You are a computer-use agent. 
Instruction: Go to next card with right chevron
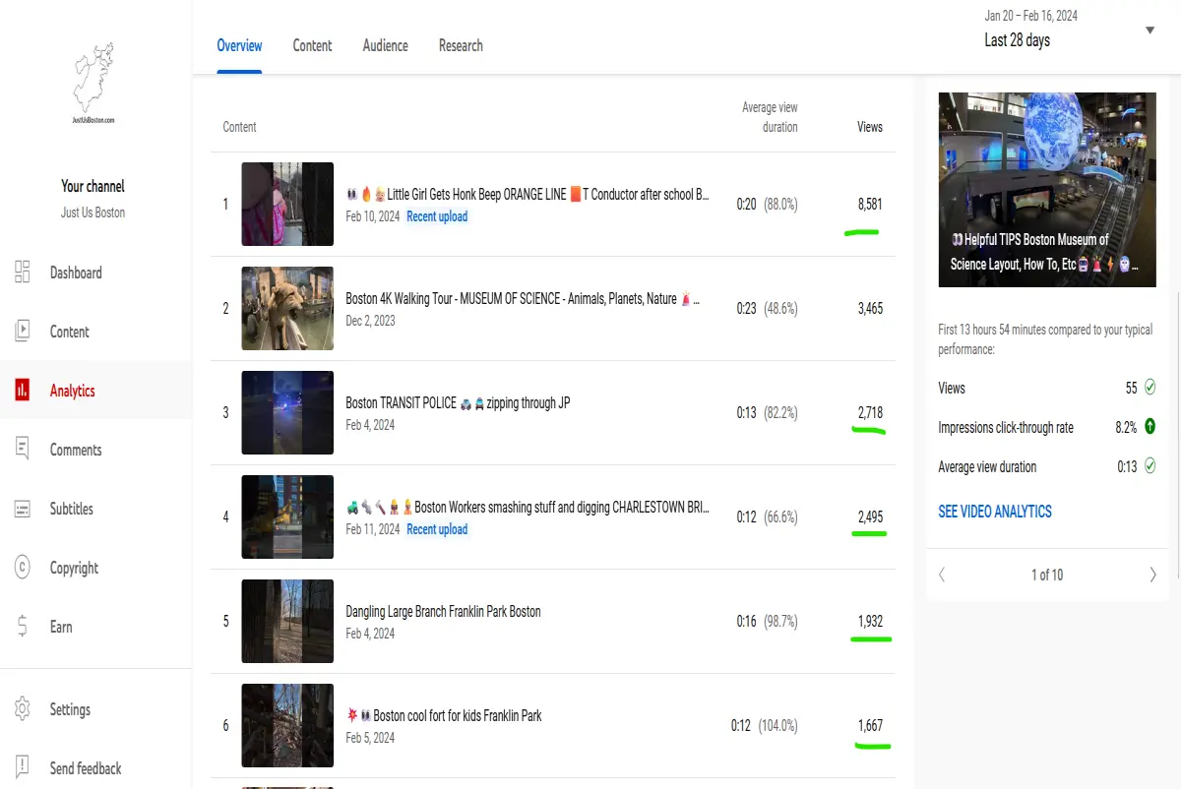[x=1152, y=575]
